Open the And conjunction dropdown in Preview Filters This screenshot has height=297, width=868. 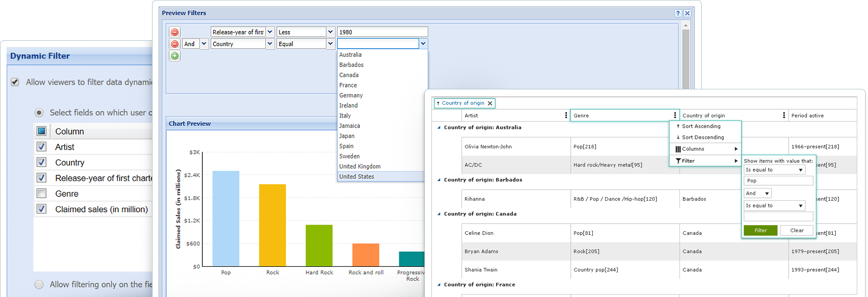[x=204, y=44]
